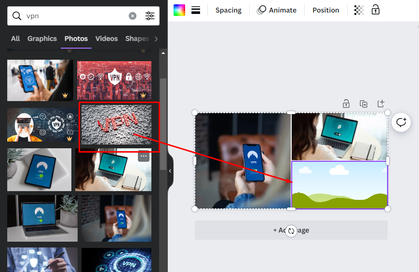Viewport: 419px width, 272px height.
Task: Duplicate the page with copy icon
Action: coord(364,104)
